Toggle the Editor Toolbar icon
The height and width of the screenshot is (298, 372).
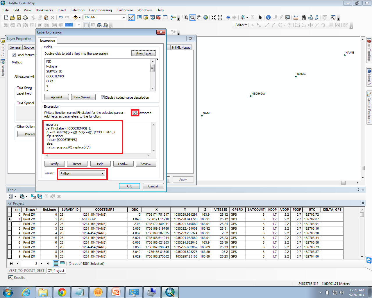(x=131, y=17)
